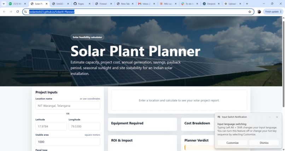This screenshot has width=285, height=151.
Task: Click the browser back arrow
Action: [4, 12]
